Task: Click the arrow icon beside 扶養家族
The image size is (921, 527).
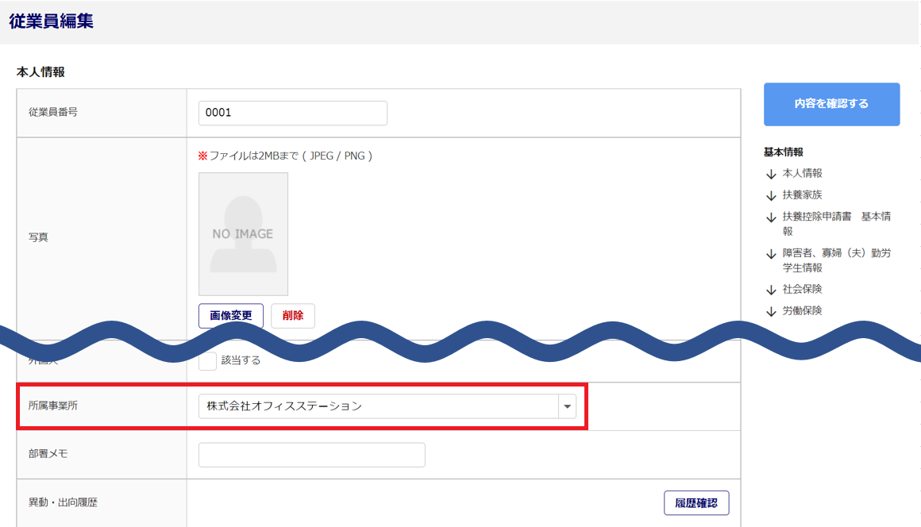Action: pyautogui.click(x=771, y=195)
